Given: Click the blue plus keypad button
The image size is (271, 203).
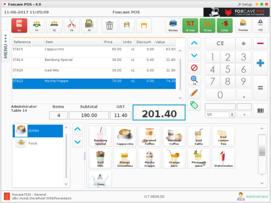Looking at the screenshot, I should pos(260,63).
